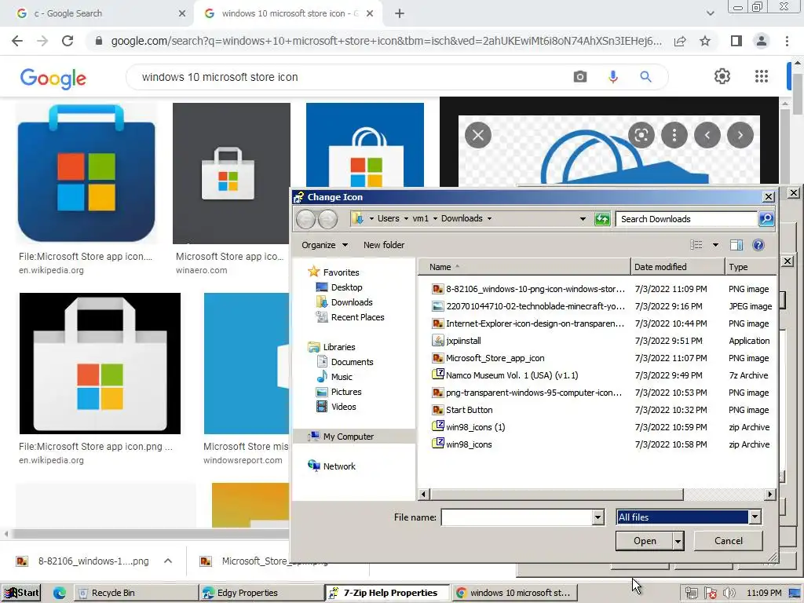Open the Chrome three-dot menu

[787, 41]
